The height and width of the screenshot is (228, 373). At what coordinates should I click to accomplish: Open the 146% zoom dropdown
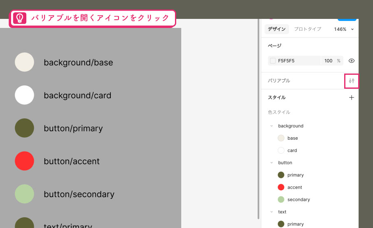(x=344, y=29)
